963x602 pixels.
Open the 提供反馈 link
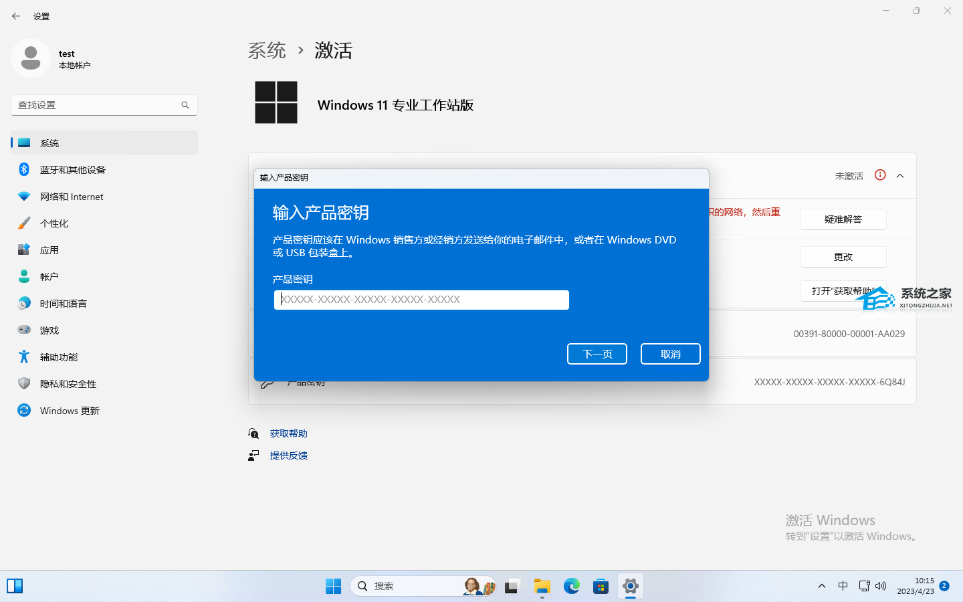click(x=289, y=456)
